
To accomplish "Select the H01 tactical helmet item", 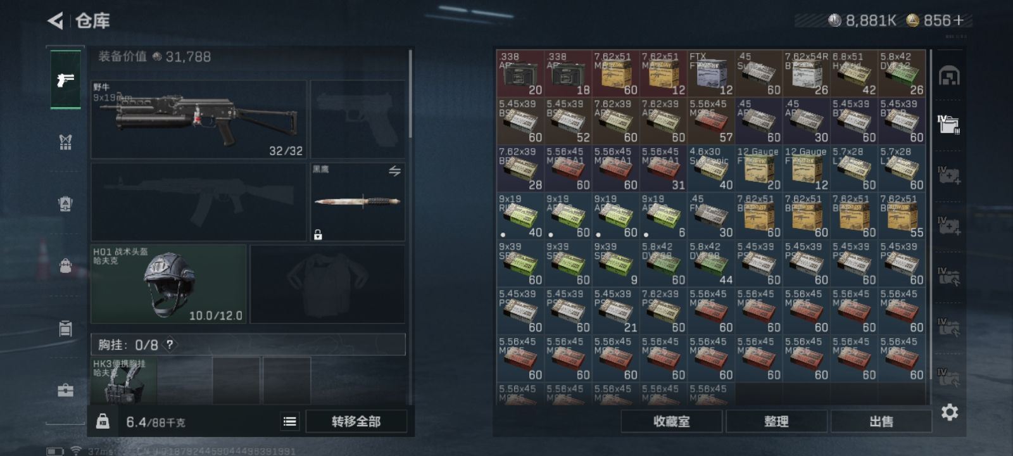I will click(x=168, y=284).
